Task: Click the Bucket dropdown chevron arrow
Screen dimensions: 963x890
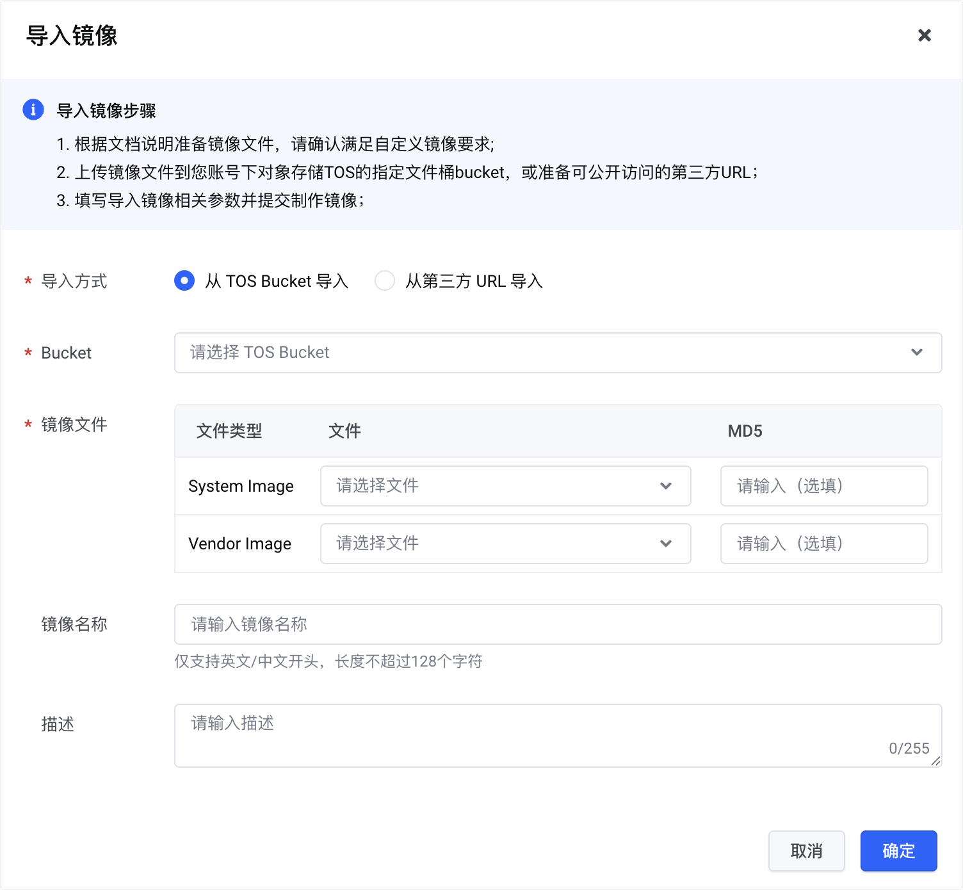Action: [x=916, y=352]
